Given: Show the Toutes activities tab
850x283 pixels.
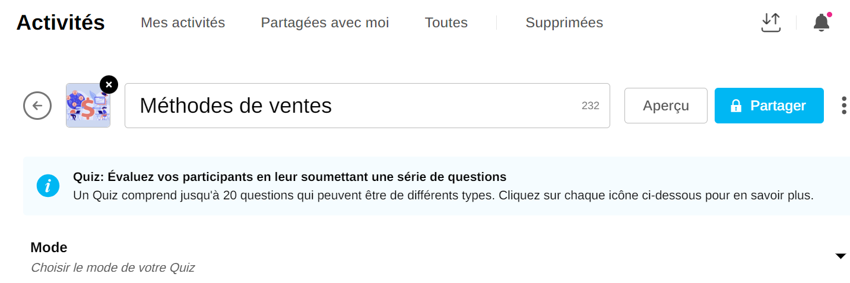Looking at the screenshot, I should tap(446, 23).
